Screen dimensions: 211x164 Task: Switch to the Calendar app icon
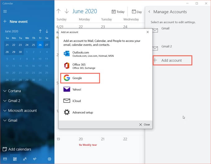15,159
